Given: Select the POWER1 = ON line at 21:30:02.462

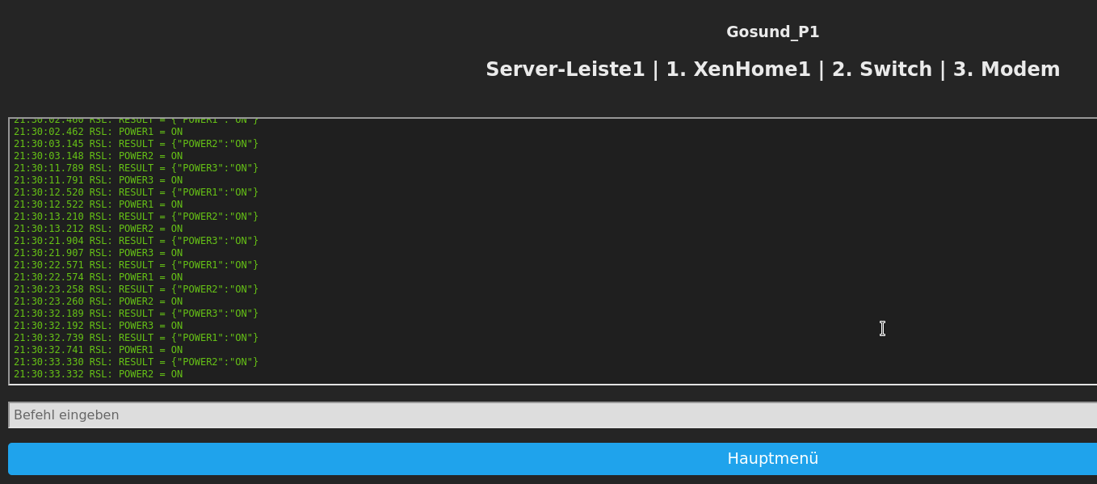Looking at the screenshot, I should (97, 131).
